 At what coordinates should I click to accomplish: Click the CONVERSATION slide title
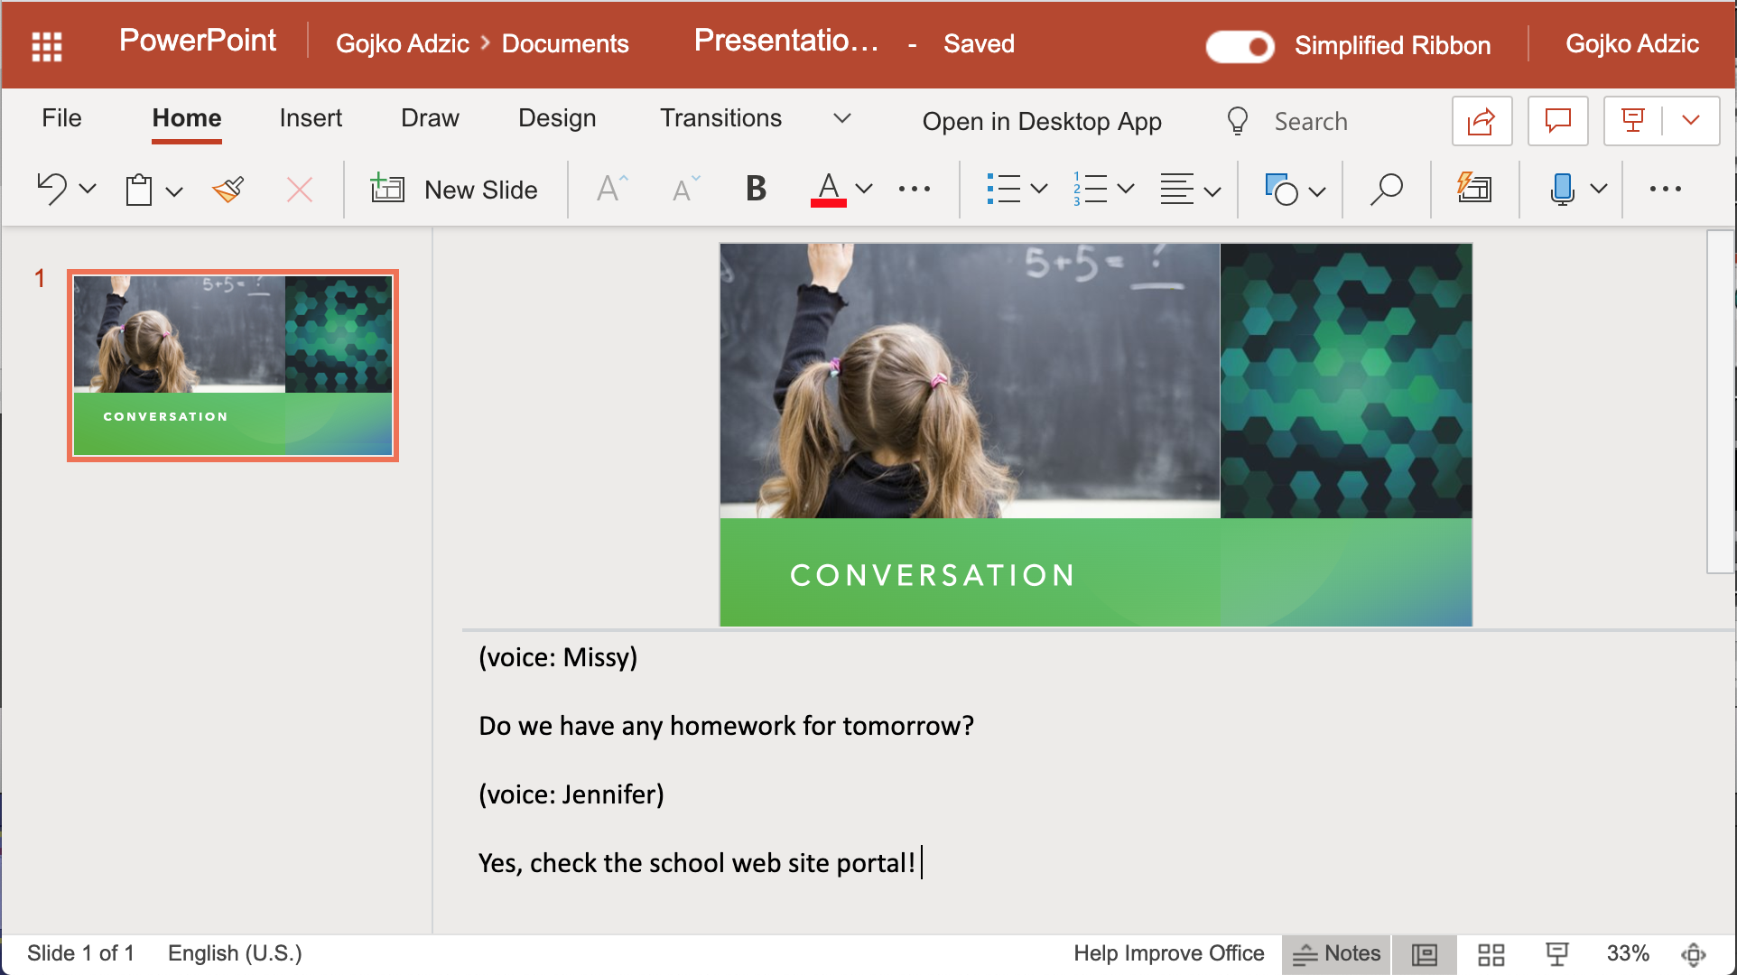933,575
